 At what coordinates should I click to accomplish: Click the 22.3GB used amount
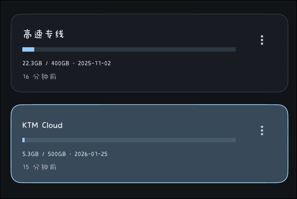32,63
